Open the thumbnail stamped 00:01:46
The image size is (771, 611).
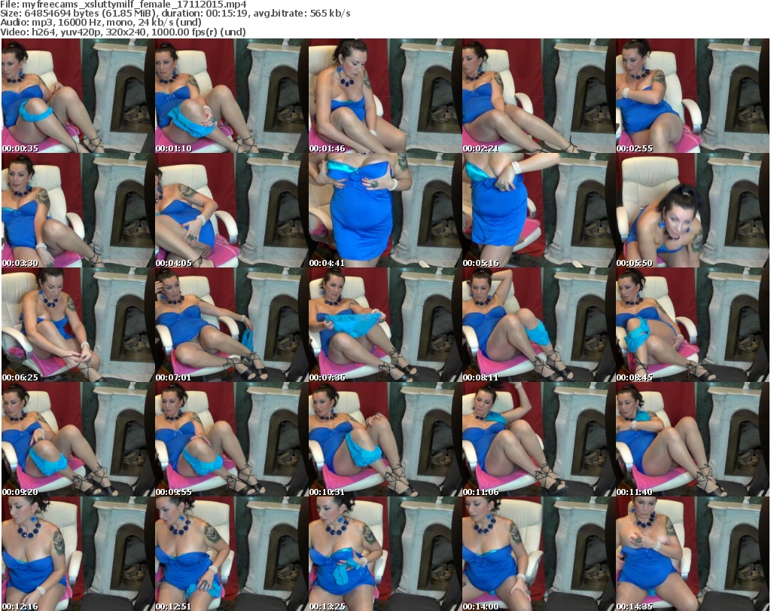pos(385,96)
